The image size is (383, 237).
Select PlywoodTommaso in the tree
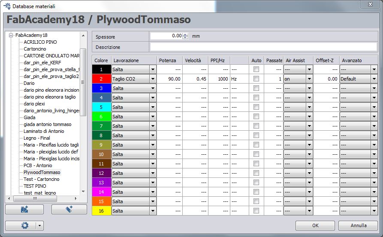(42, 172)
